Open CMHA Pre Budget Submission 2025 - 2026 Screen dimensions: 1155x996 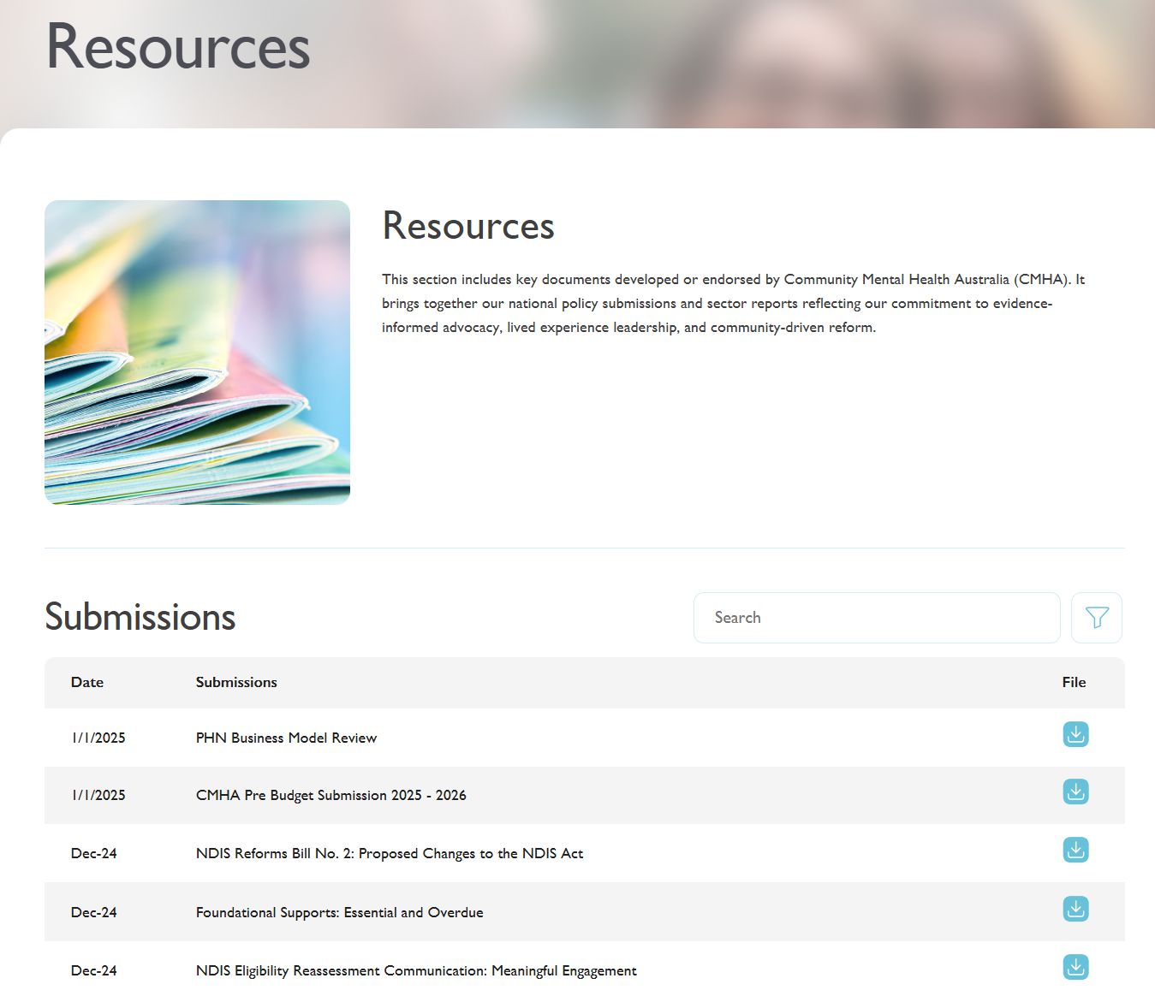coord(330,795)
